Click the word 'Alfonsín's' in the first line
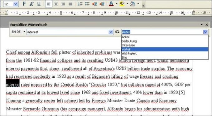 [x=41, y=52]
